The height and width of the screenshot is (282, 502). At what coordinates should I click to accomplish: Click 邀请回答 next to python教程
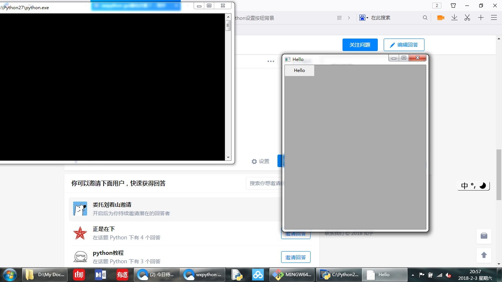296,257
